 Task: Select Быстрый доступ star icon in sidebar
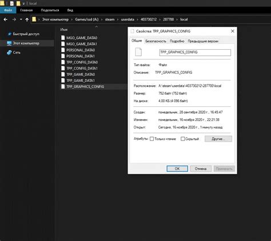[9, 34]
